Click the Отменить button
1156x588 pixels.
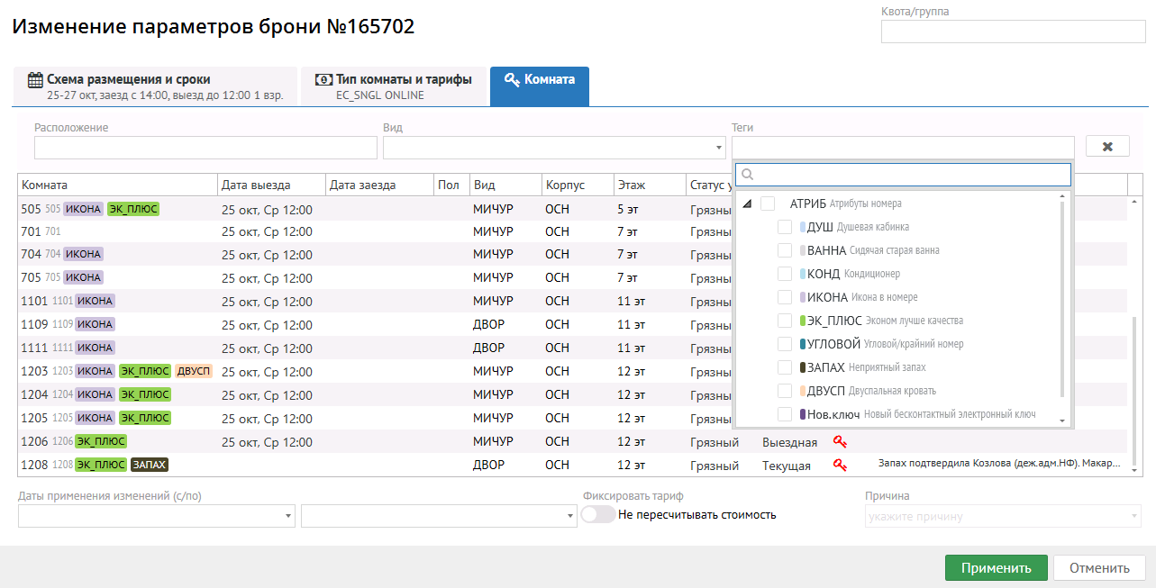[x=1098, y=568]
